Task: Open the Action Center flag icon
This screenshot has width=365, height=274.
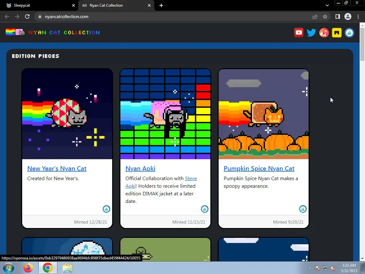Action: point(318,268)
